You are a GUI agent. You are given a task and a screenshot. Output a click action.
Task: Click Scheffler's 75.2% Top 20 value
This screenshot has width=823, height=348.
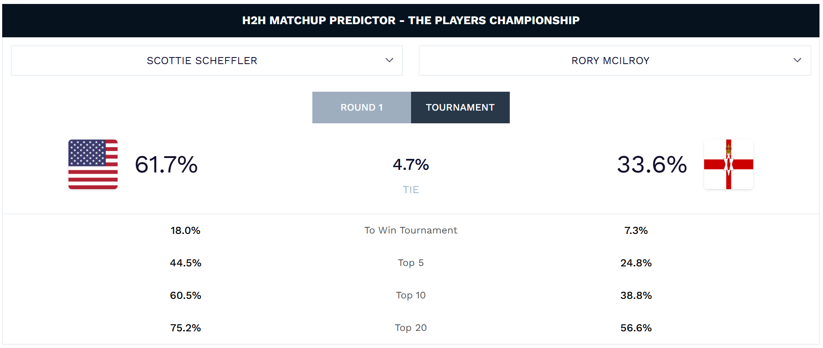point(186,328)
